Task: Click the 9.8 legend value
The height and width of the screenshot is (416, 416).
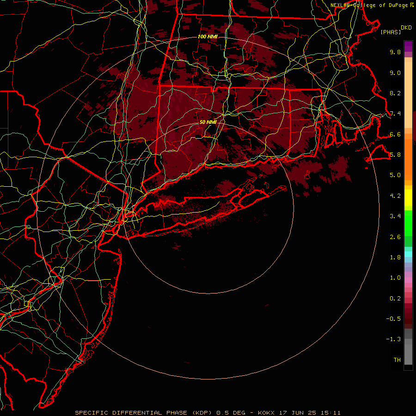Action: click(395, 52)
